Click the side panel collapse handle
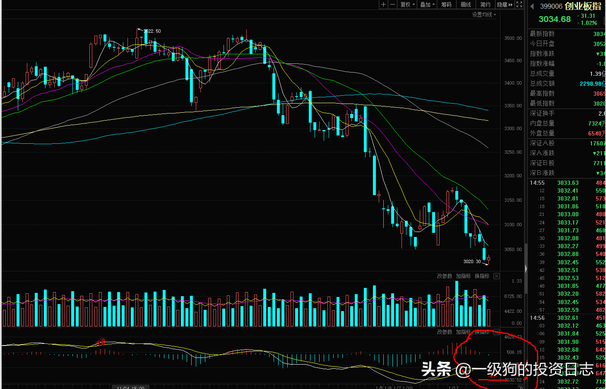The height and width of the screenshot is (389, 606). click(x=526, y=268)
